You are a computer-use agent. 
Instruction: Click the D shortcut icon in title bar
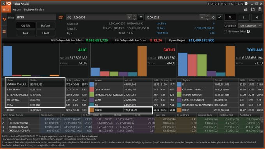coord(216,4)
